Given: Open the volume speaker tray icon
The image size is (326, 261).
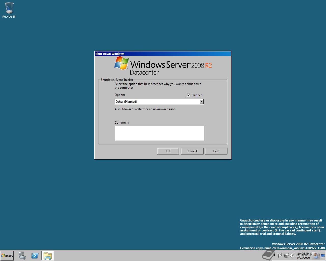Looking at the screenshot, I should tap(292, 255).
